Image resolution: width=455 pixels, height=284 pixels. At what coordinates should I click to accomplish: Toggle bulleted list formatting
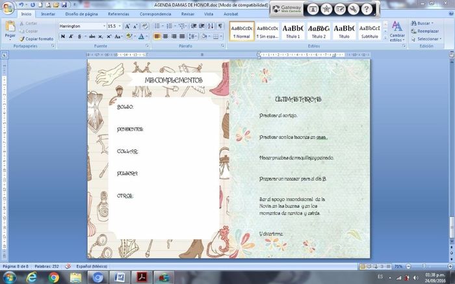157,26
